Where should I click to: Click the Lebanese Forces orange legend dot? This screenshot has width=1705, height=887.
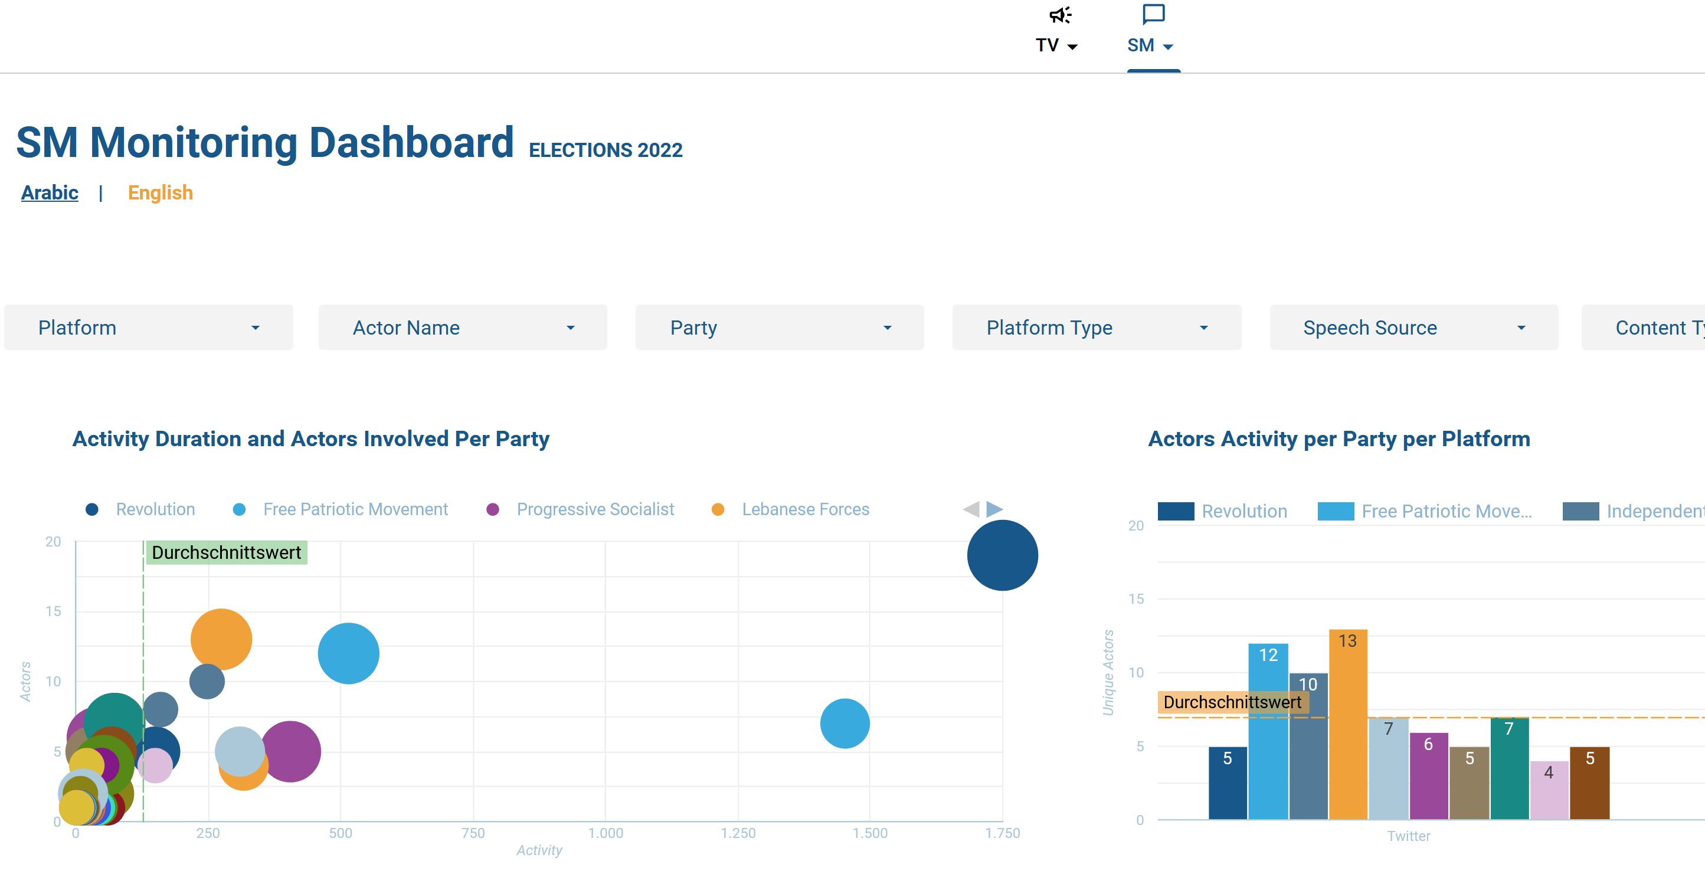point(718,509)
